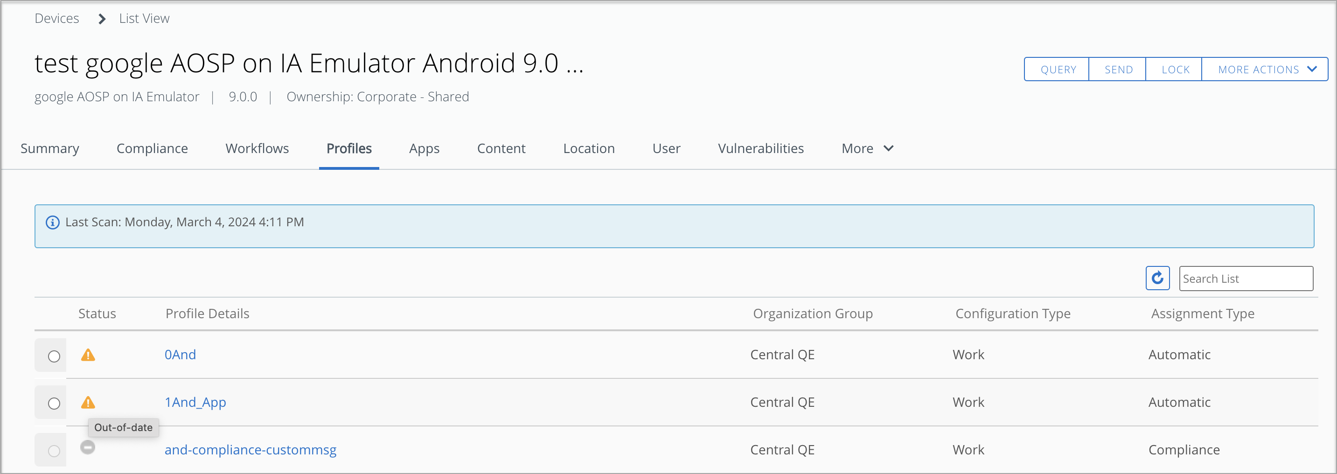Open the Vulnerabilities tab
1337x474 pixels.
760,148
